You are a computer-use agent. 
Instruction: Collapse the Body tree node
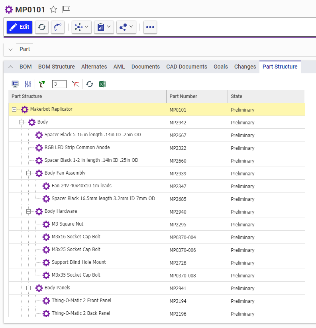[x=21, y=122]
